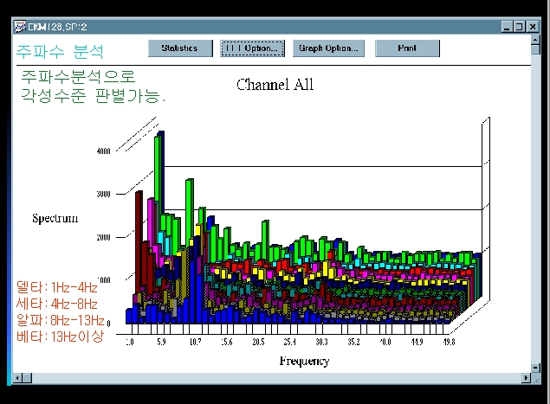Click the vertical scrollbar up arrow
The width and height of the screenshot is (550, 404).
tap(535, 39)
